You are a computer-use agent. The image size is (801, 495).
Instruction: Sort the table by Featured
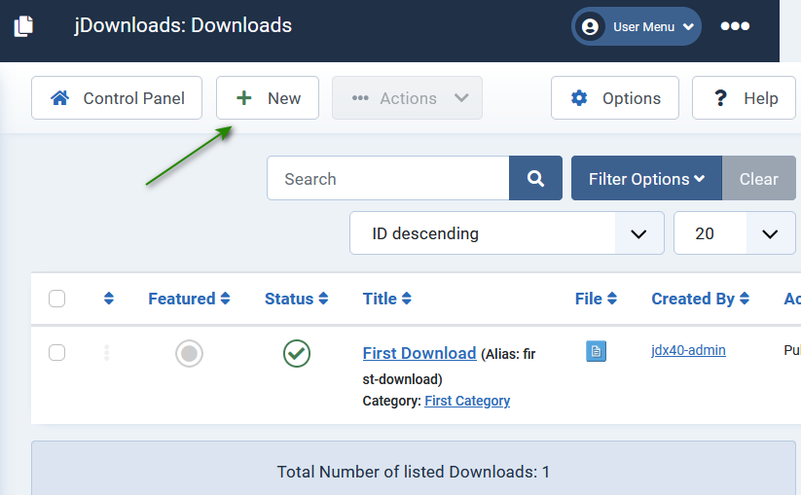click(189, 299)
